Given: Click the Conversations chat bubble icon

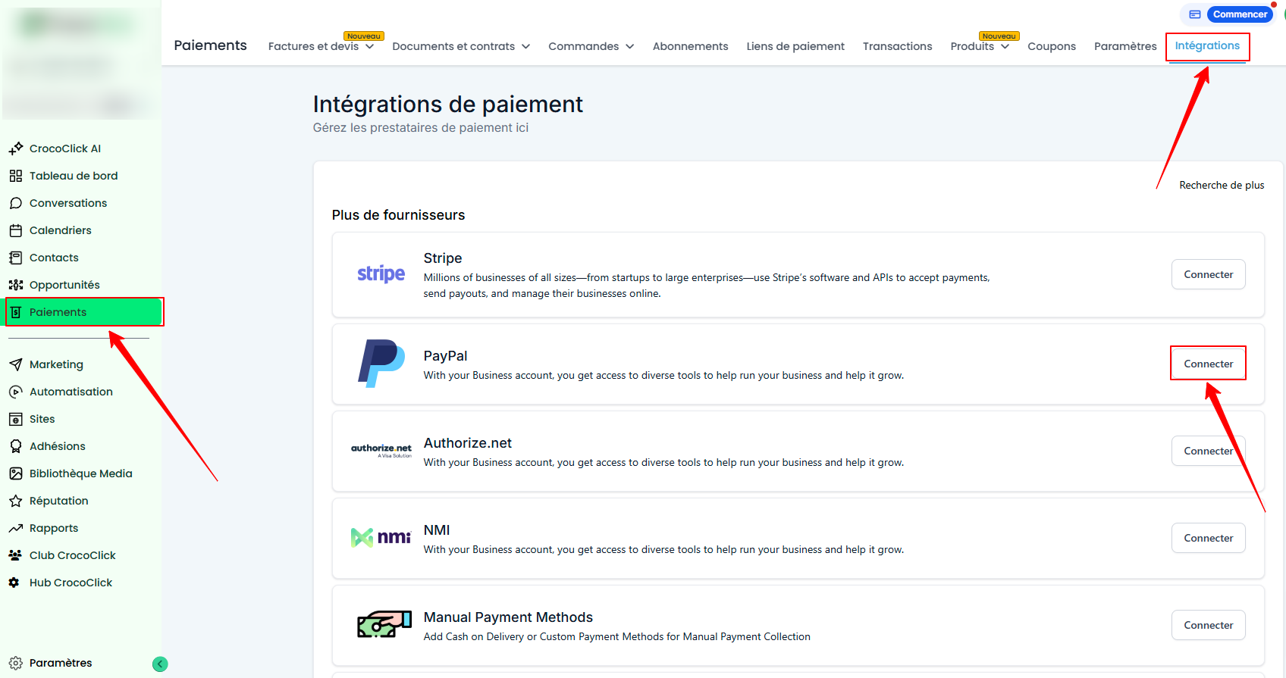Looking at the screenshot, I should 16,203.
